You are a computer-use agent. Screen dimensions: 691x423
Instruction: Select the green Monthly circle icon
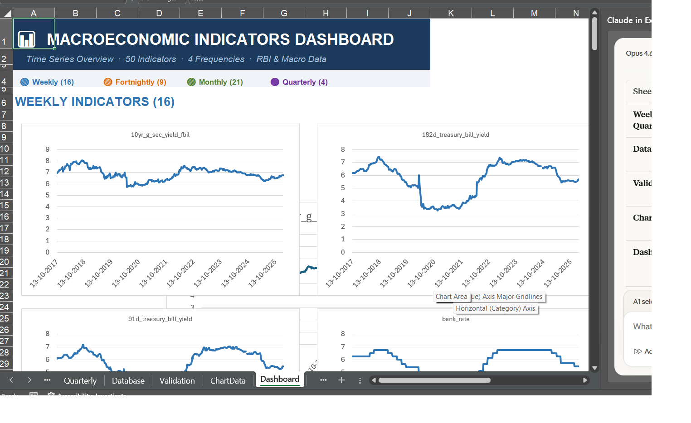[x=191, y=82]
